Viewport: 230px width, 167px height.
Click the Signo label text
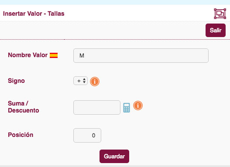[x=16, y=81]
